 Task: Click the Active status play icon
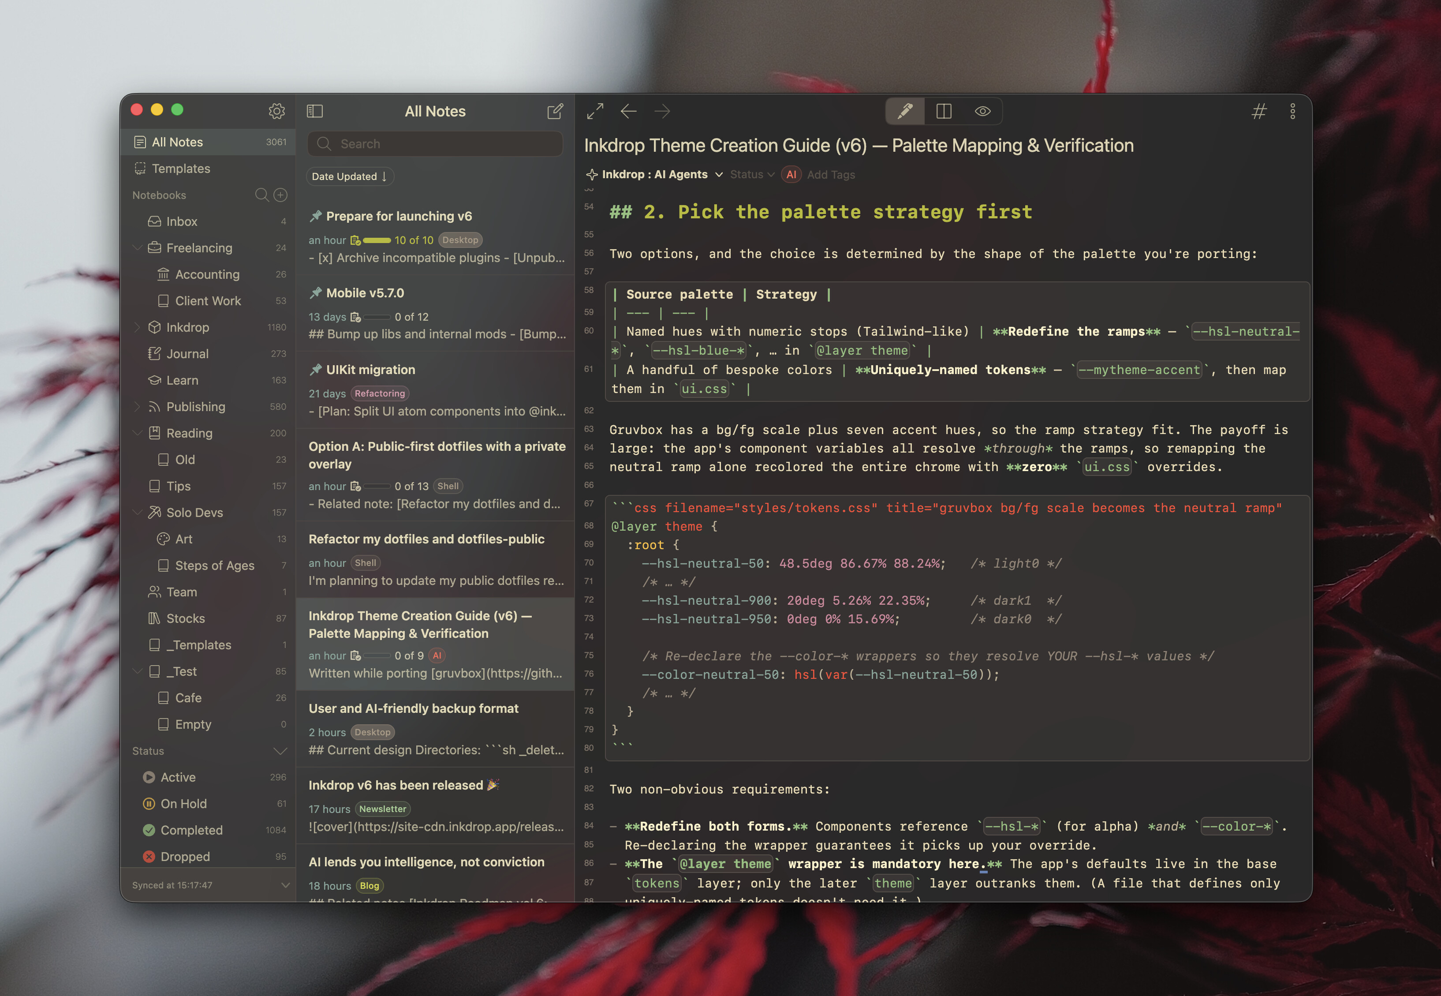coord(149,778)
